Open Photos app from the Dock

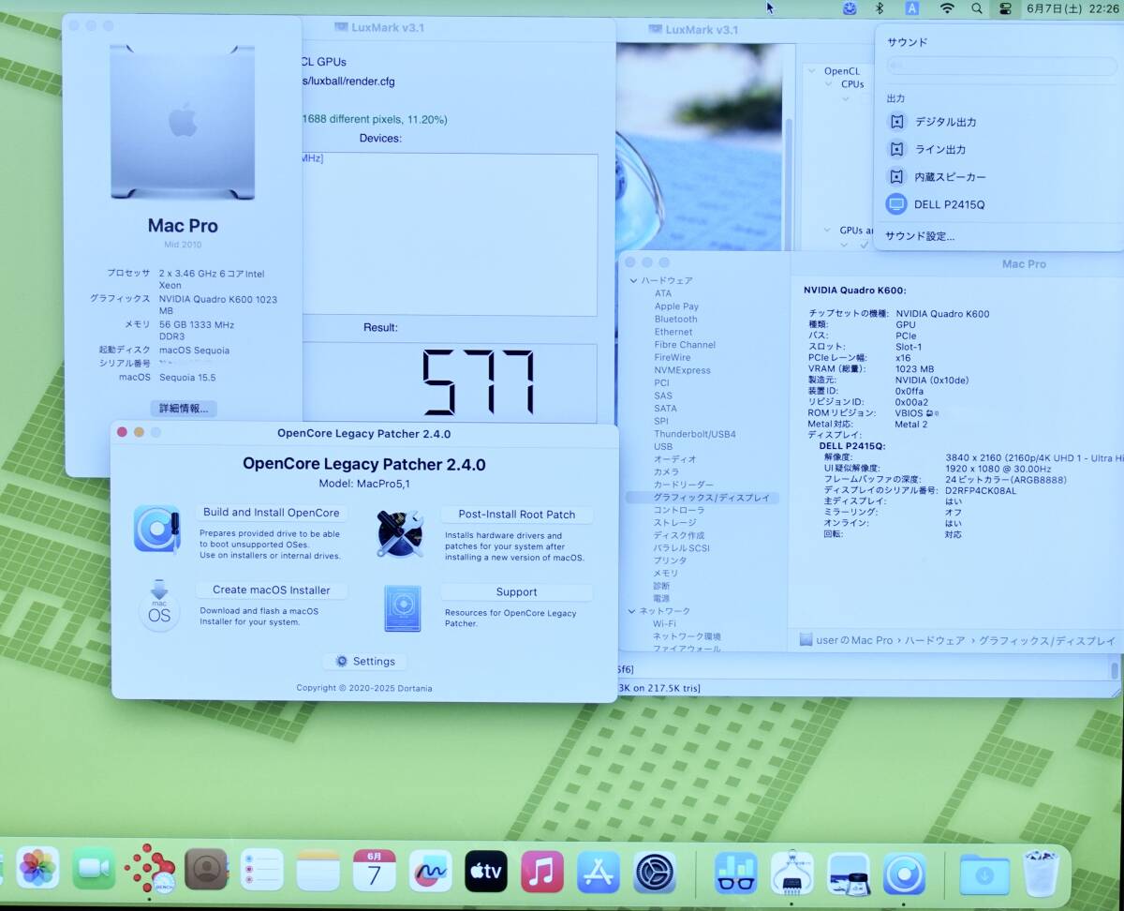point(37,869)
